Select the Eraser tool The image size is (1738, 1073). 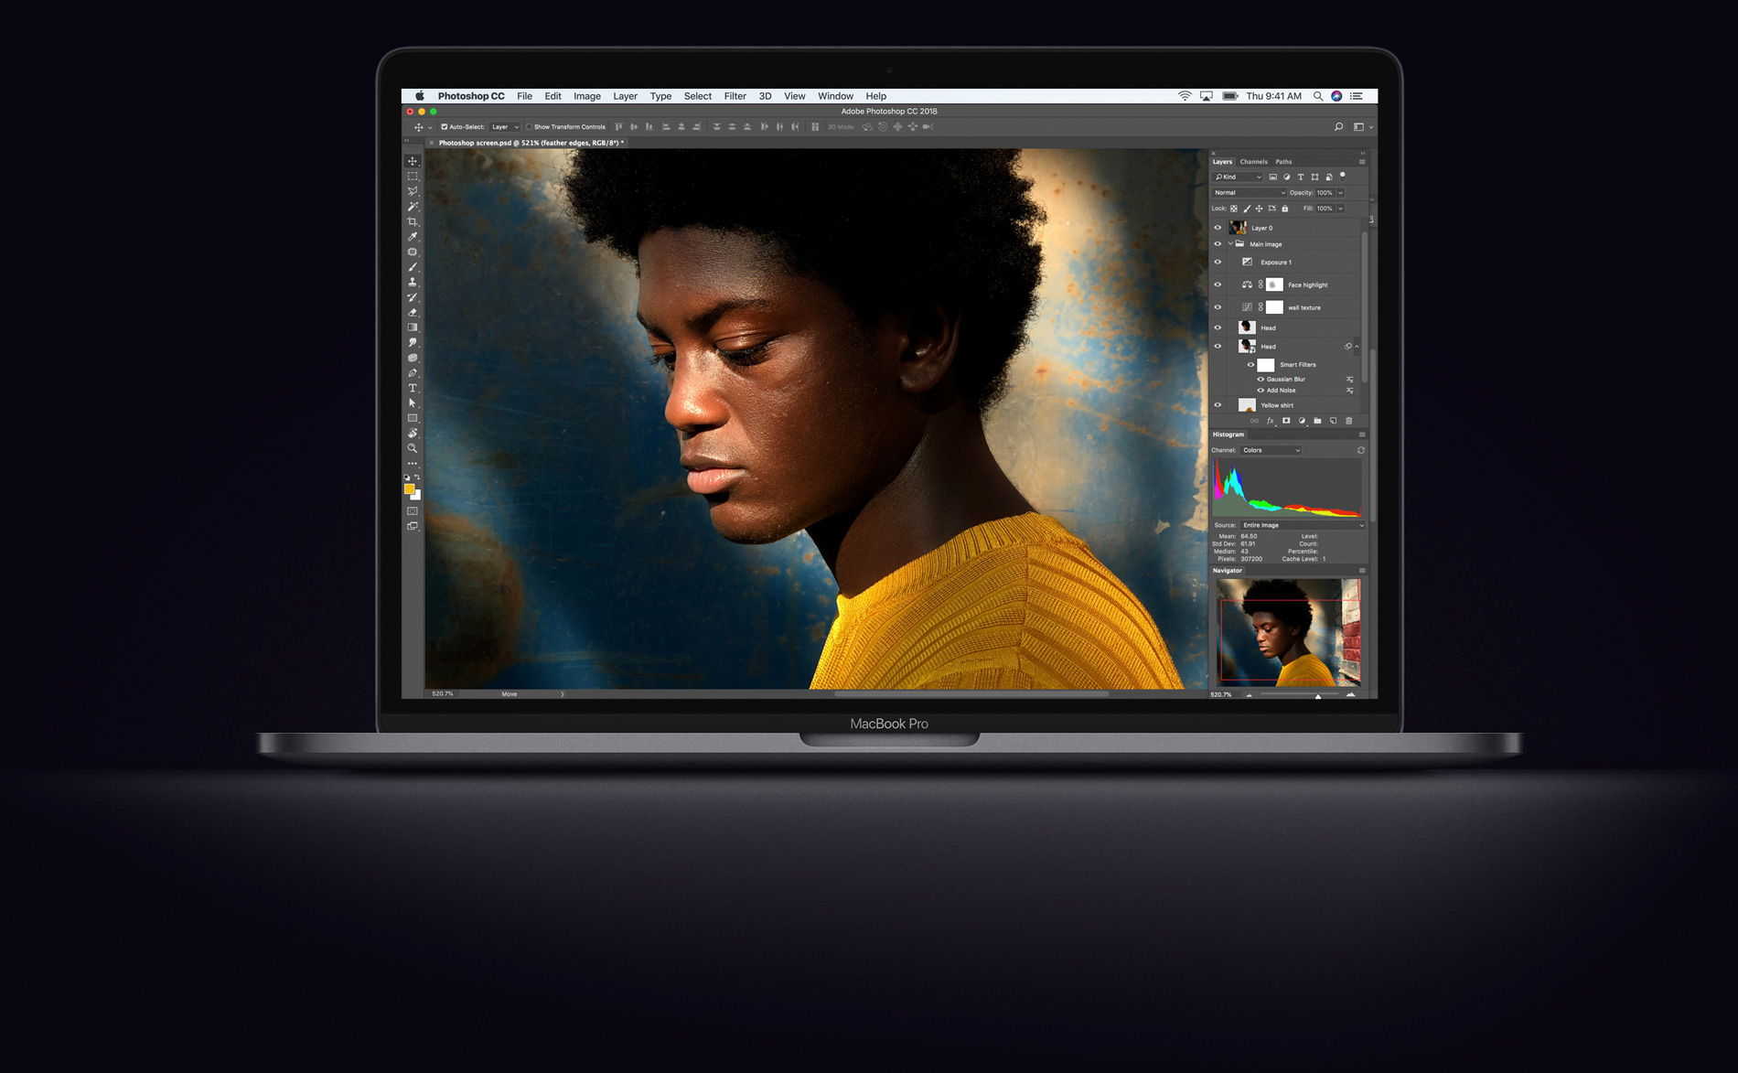[413, 312]
